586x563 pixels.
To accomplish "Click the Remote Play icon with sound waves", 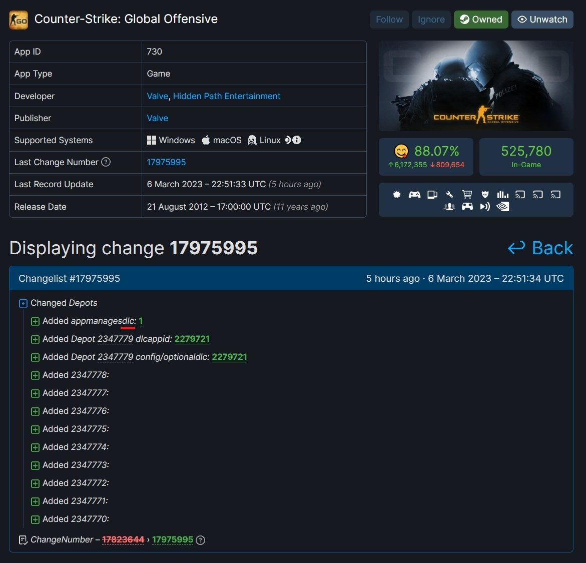I will [x=485, y=206].
